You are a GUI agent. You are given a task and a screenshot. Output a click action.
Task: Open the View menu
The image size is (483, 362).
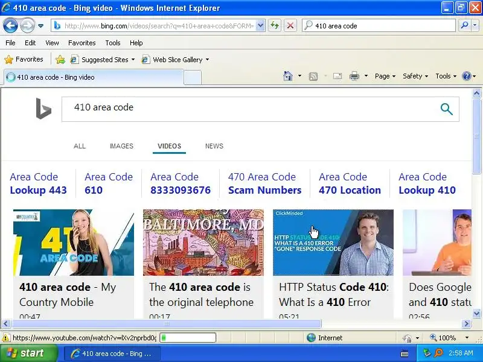[x=52, y=43]
